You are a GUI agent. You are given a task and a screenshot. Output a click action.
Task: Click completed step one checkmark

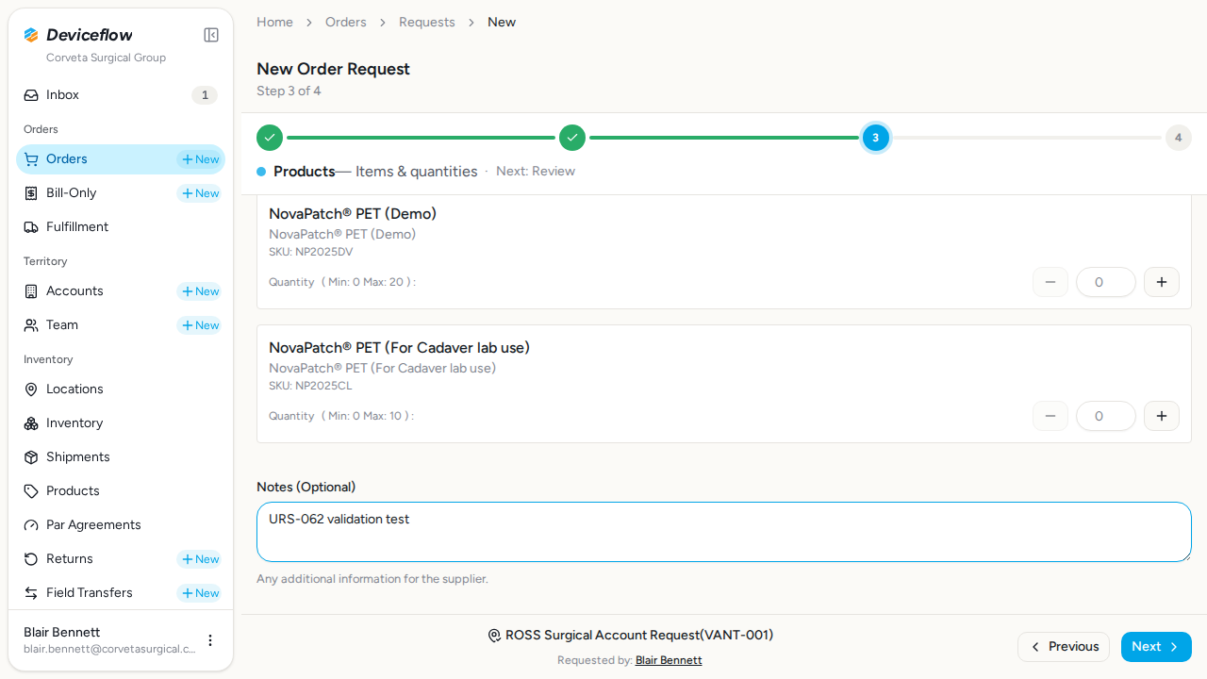[x=270, y=138]
